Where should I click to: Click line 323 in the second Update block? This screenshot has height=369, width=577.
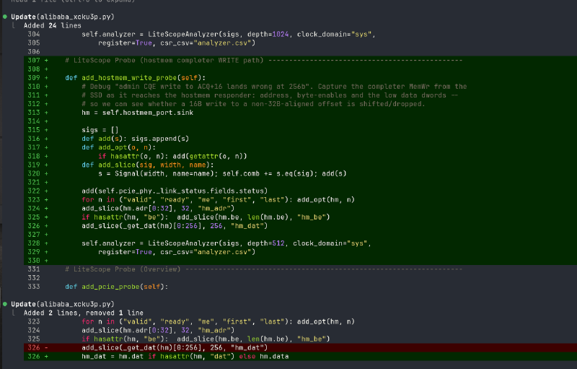click(x=219, y=321)
